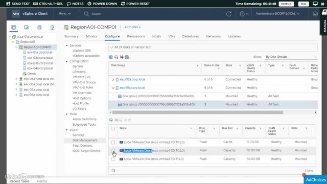The width and height of the screenshot is (327, 184).
Task: Click the monitor display icon top right
Action: click(x=315, y=4)
